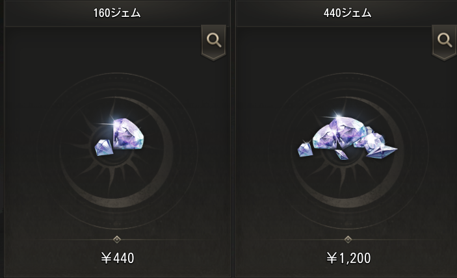The height and width of the screenshot is (278, 457).
Task: Click the tiny gem shard below 440ジェム pile
Action: [x=341, y=155]
